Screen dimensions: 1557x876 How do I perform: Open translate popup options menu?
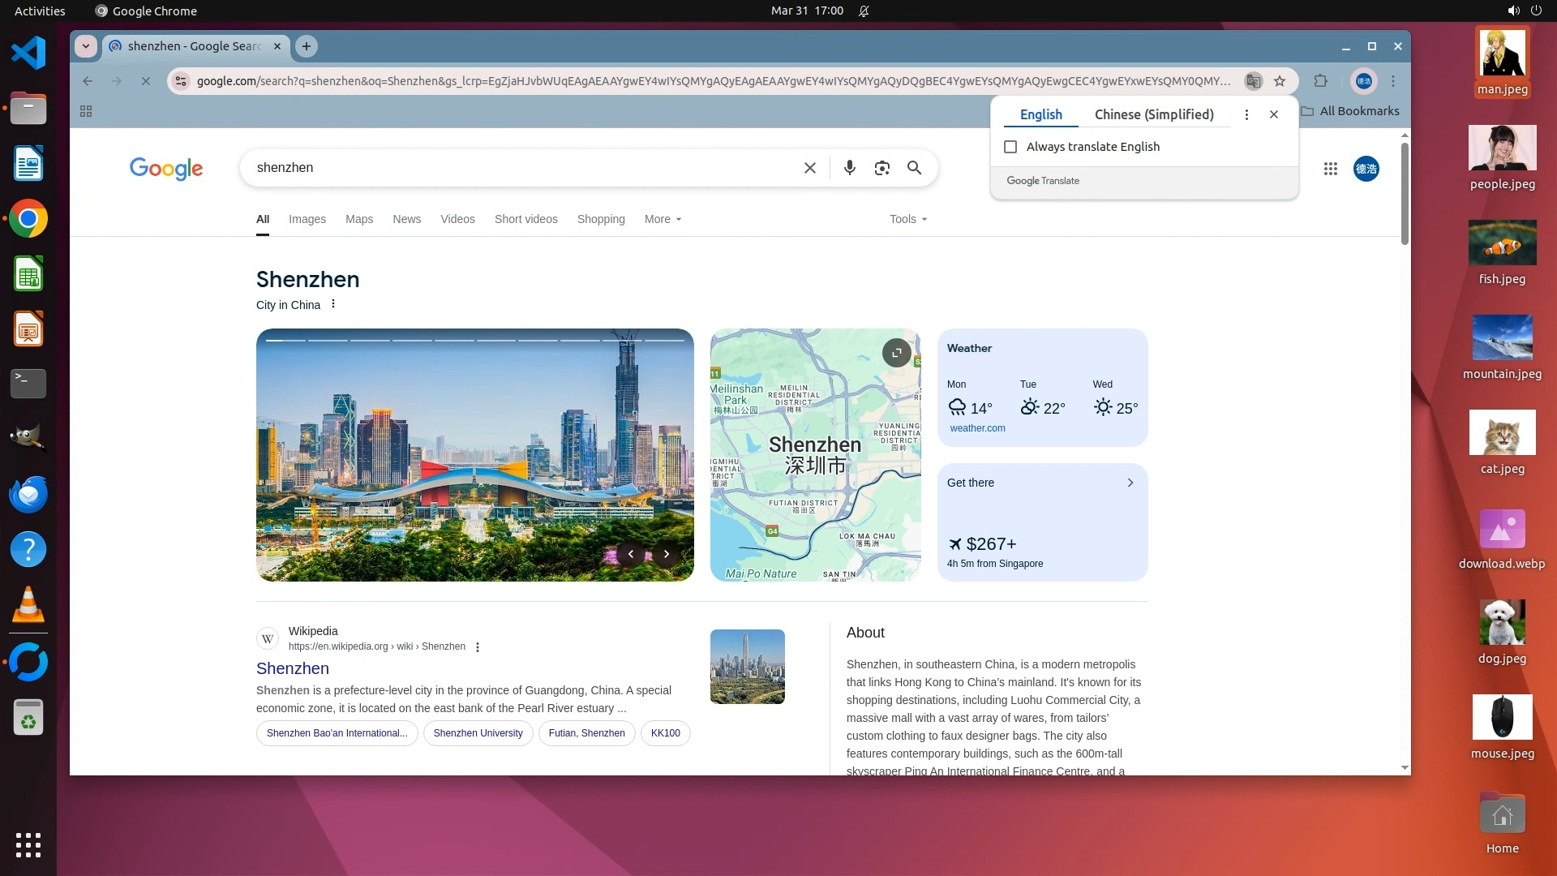pyautogui.click(x=1246, y=114)
